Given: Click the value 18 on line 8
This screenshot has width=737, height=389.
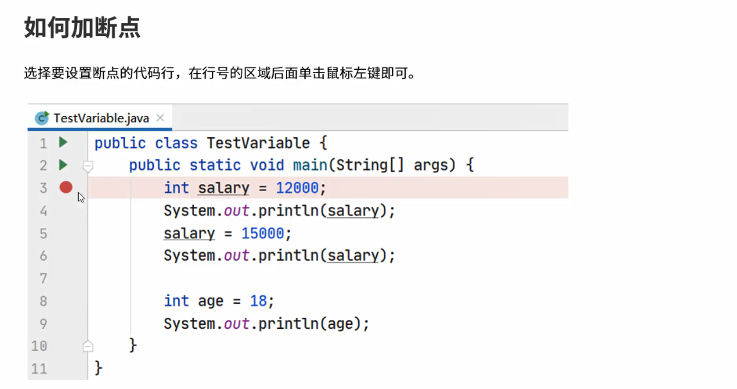Looking at the screenshot, I should 258,301.
